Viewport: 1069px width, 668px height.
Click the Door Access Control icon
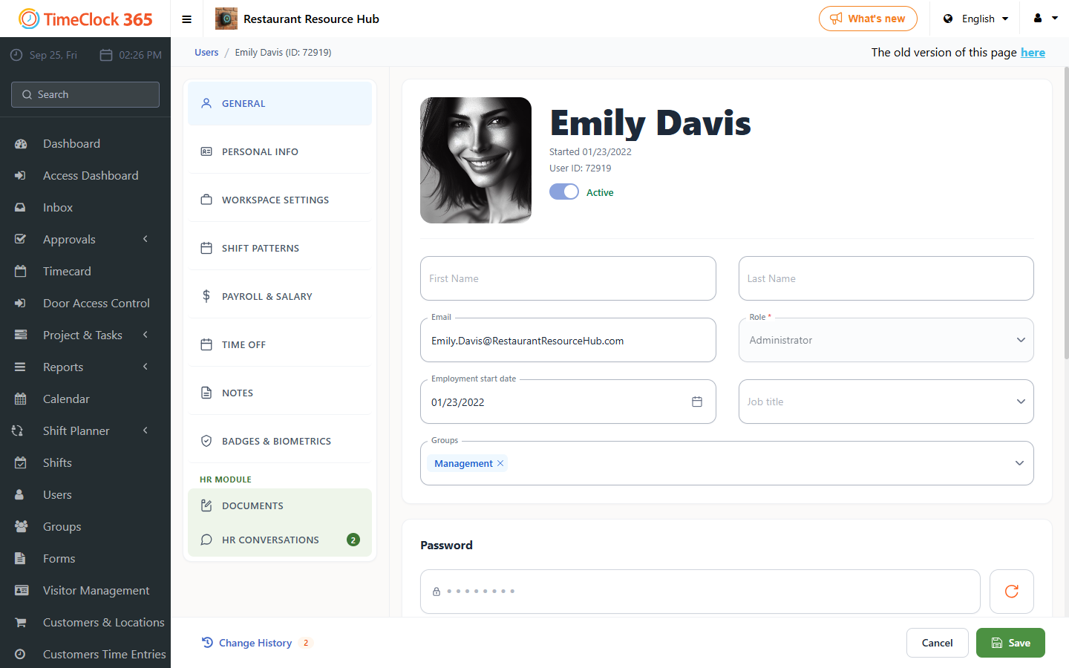coord(21,304)
